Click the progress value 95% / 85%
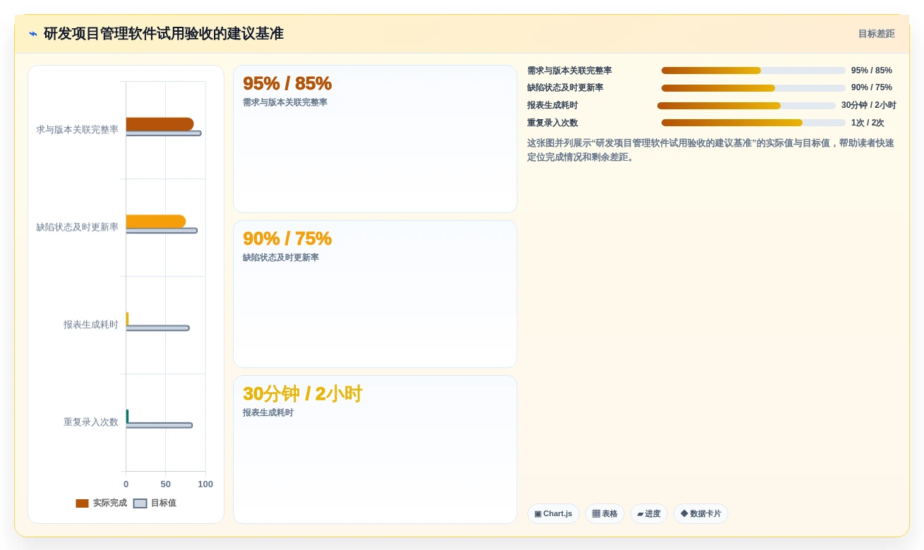This screenshot has width=924, height=550. pyautogui.click(x=871, y=71)
